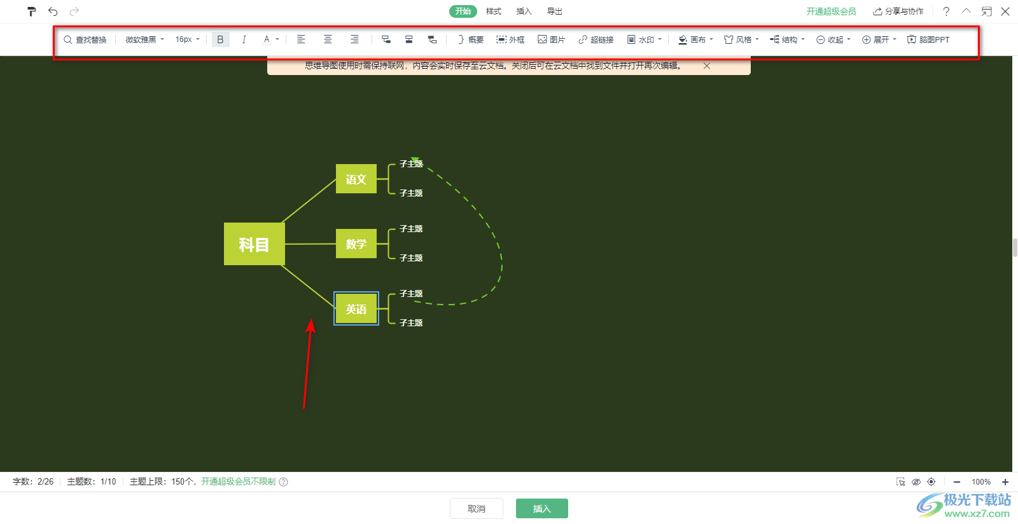This screenshot has width=1018, height=524.
Task: Add a 超链接 hyperlink
Action: pos(596,39)
